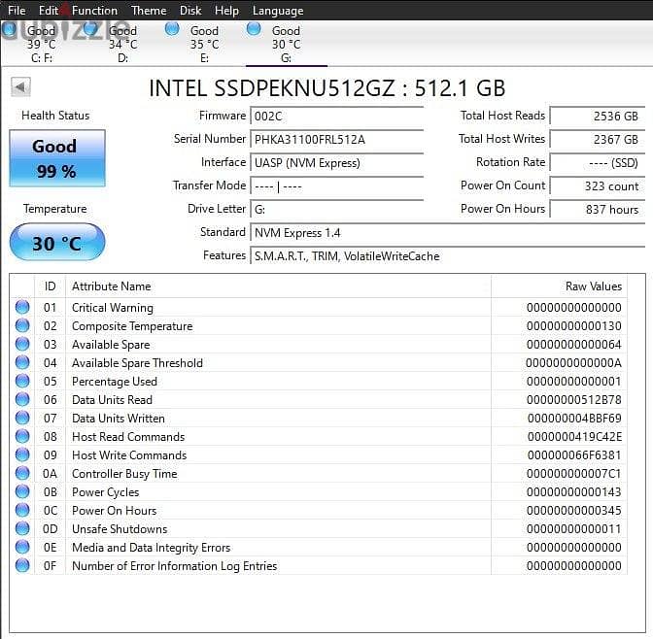Screen dimensions: 653x639
Task: Go to previous disk with left arrow
Action: coord(20,87)
